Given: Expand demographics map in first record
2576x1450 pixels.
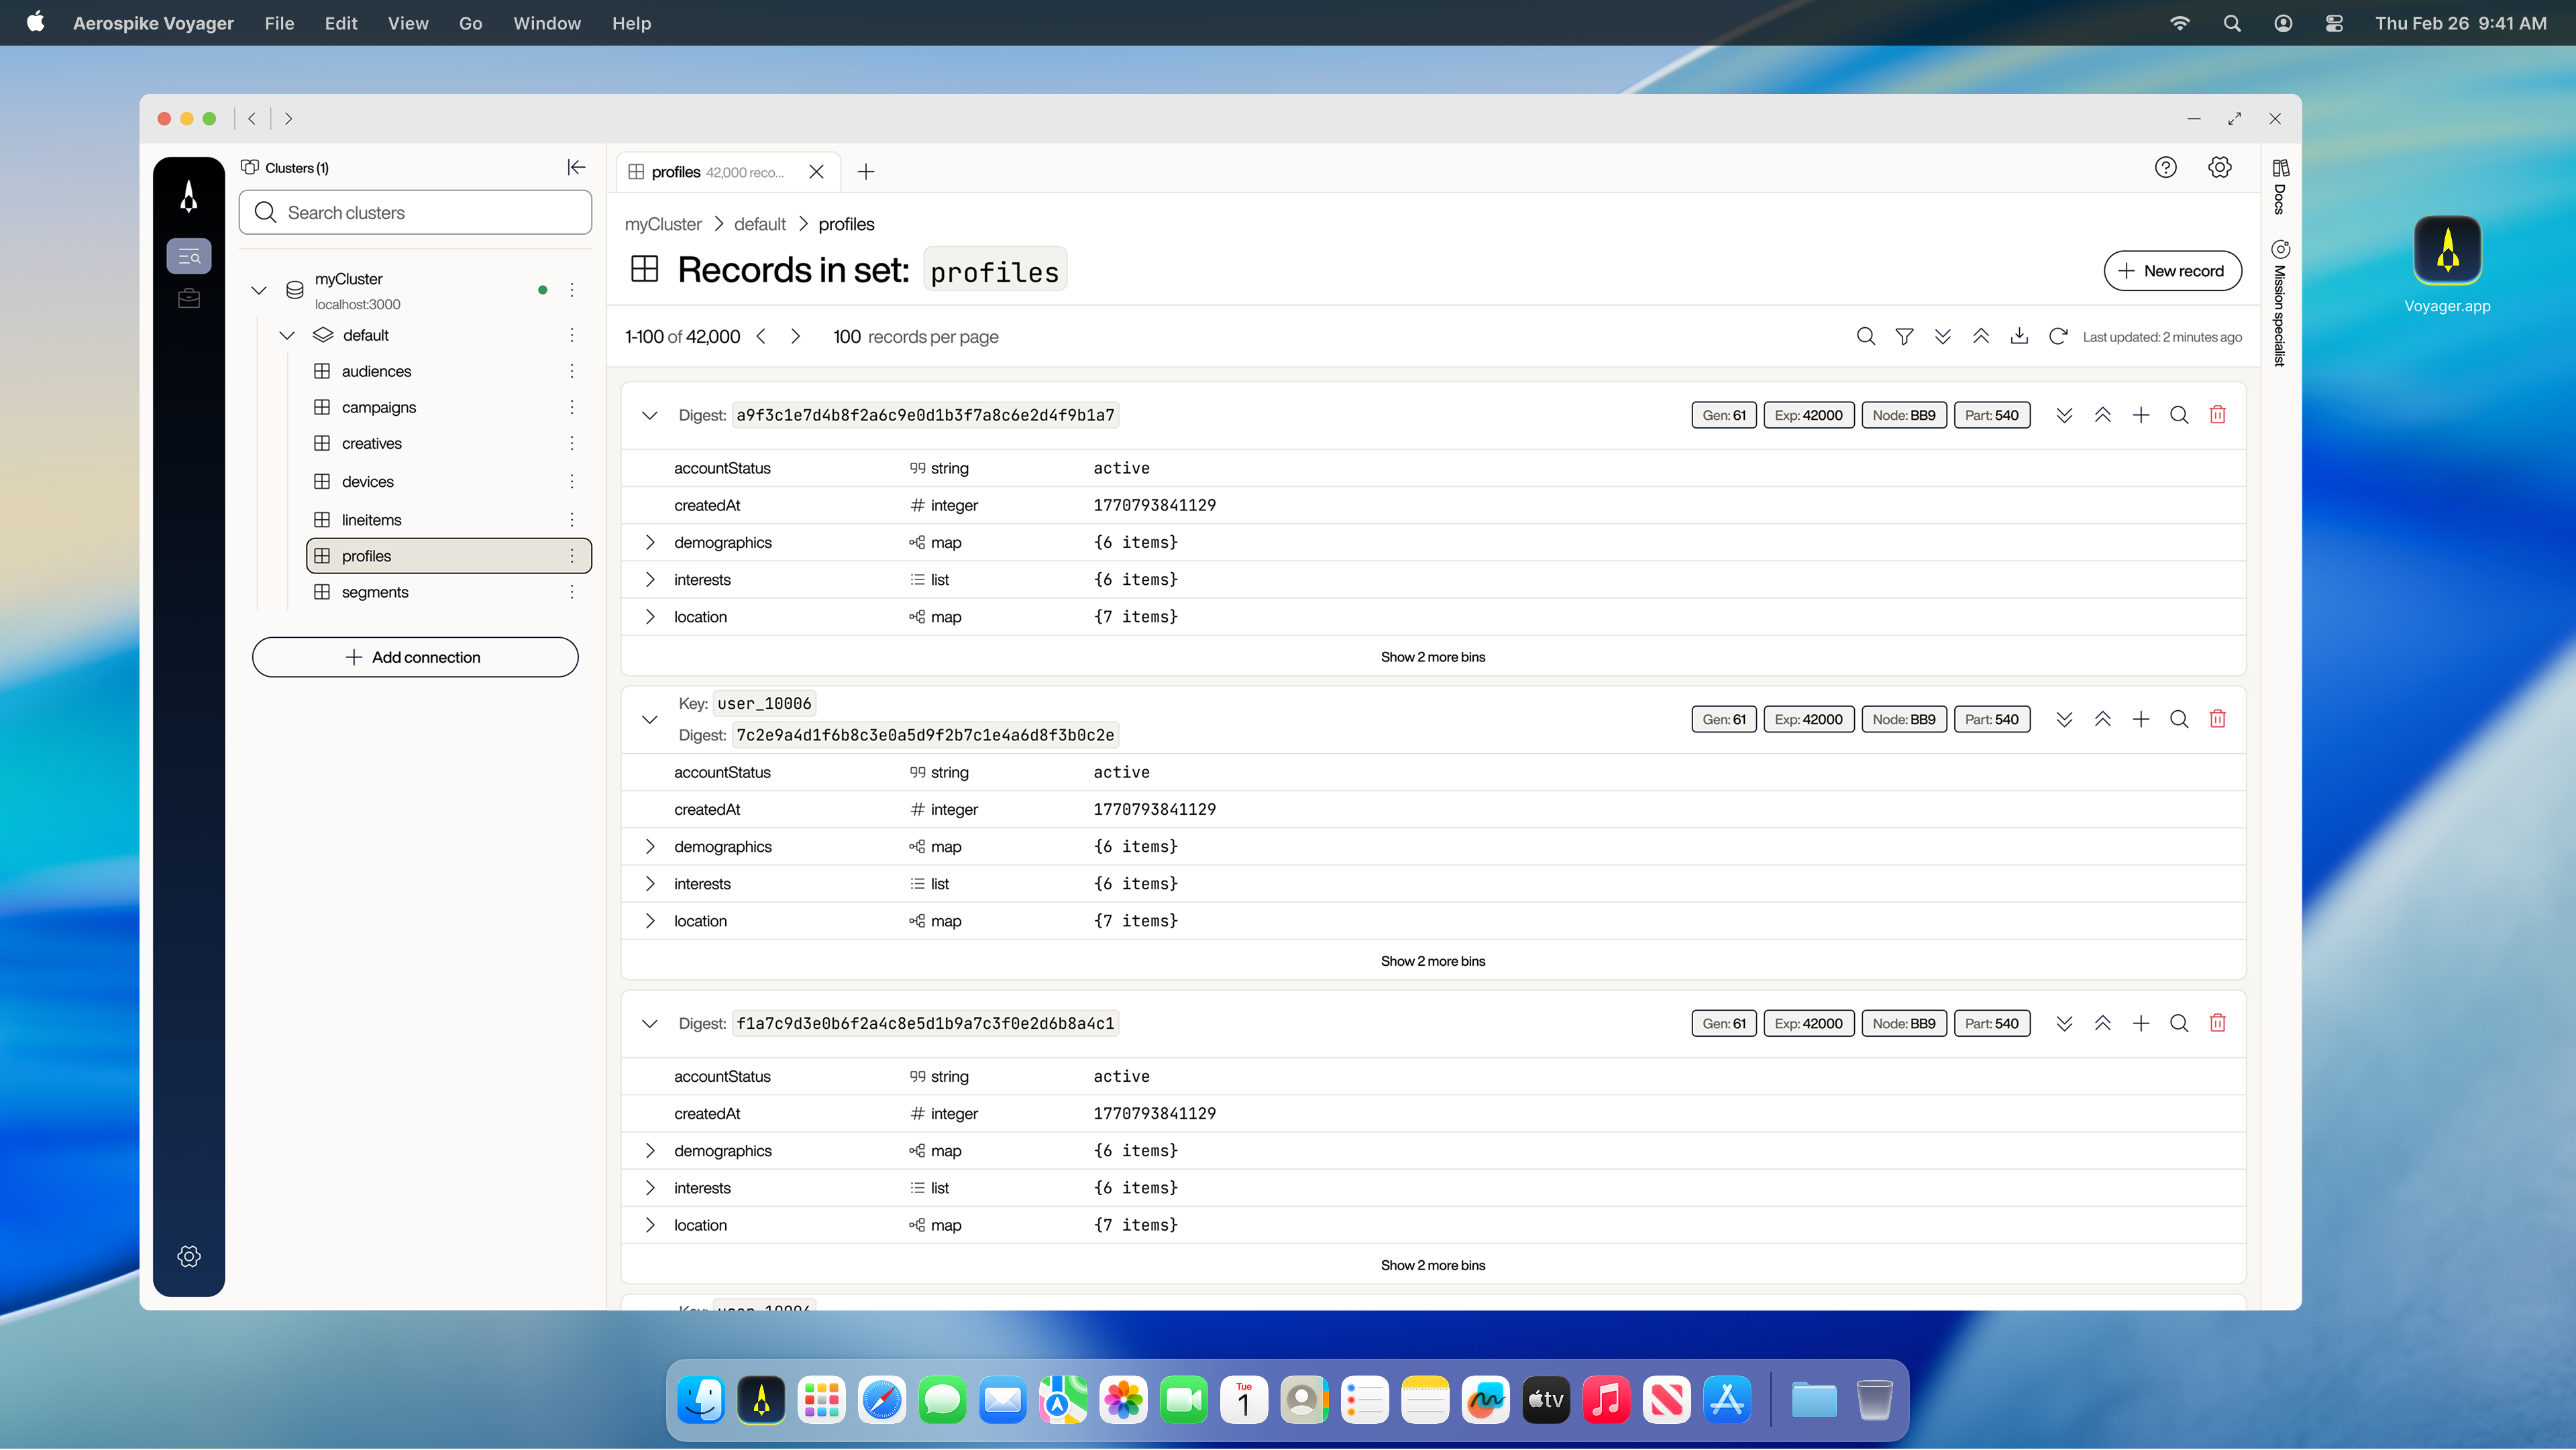Looking at the screenshot, I should [x=650, y=542].
